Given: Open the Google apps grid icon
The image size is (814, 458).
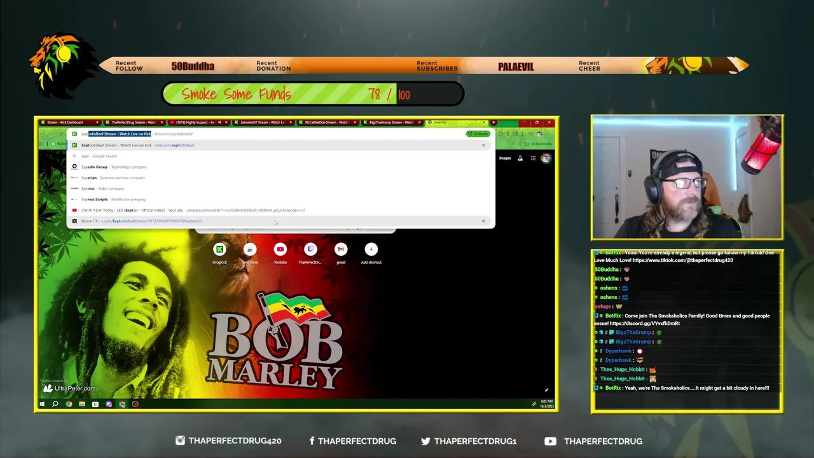Looking at the screenshot, I should [533, 158].
